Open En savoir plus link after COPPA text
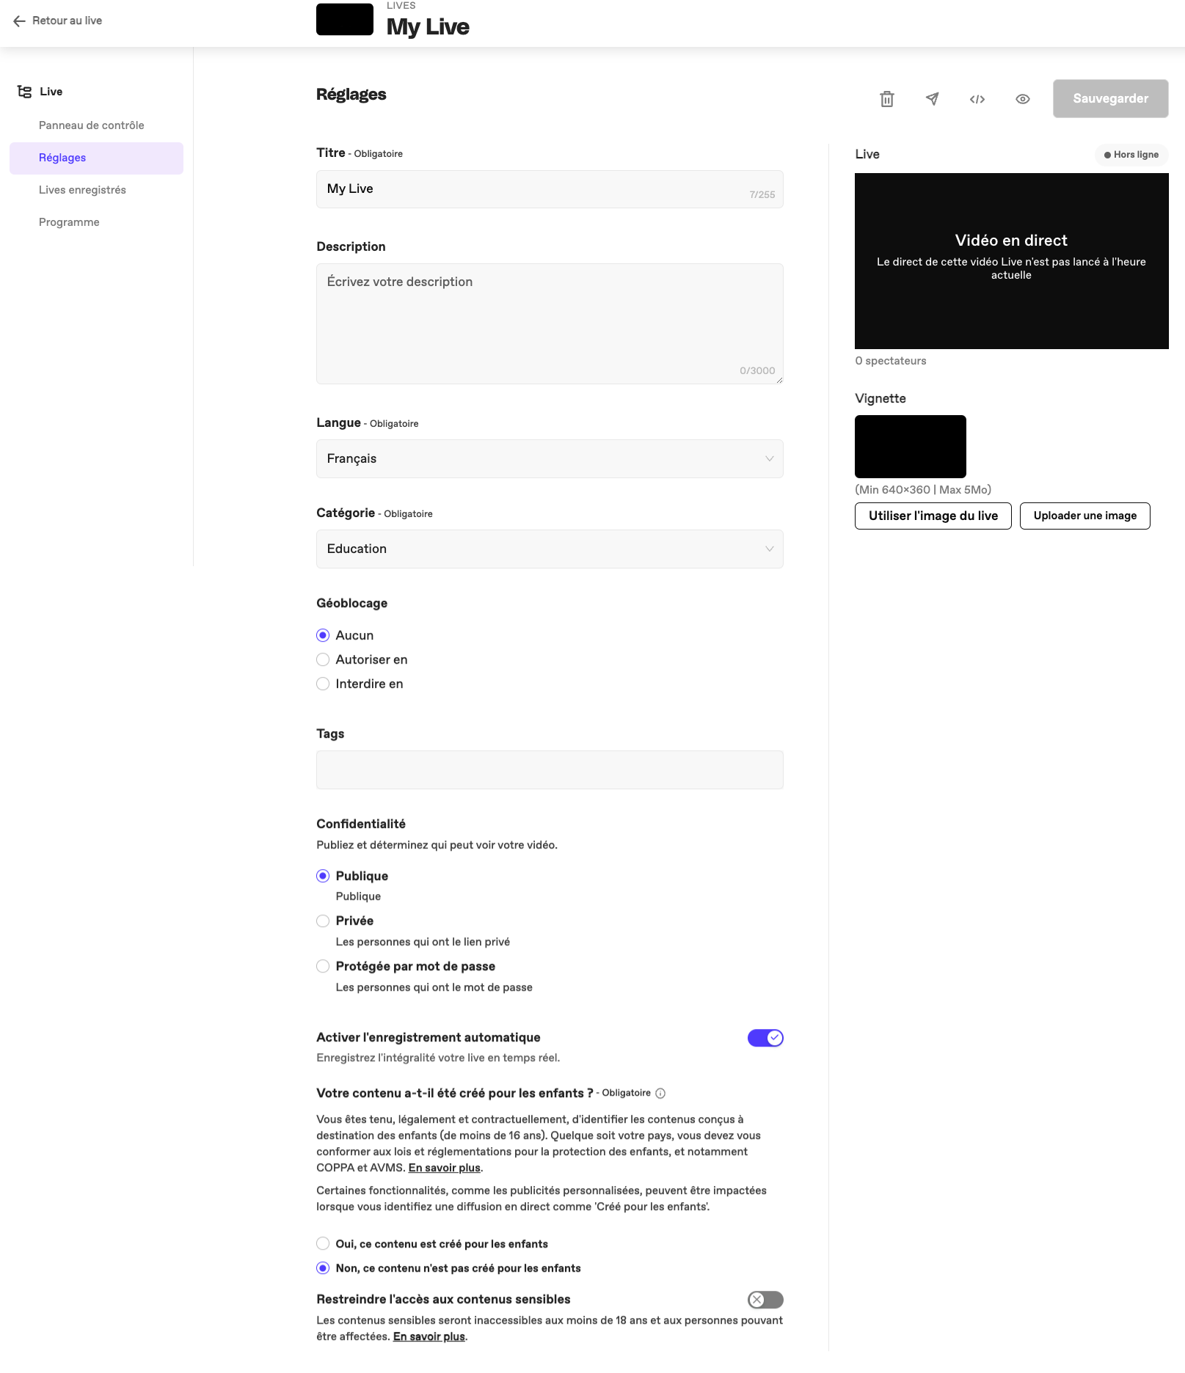This screenshot has height=1373, width=1185. pos(445,1168)
